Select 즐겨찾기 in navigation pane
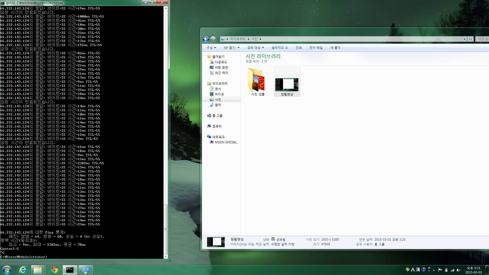This screenshot has height=275, width=489. (x=216, y=57)
